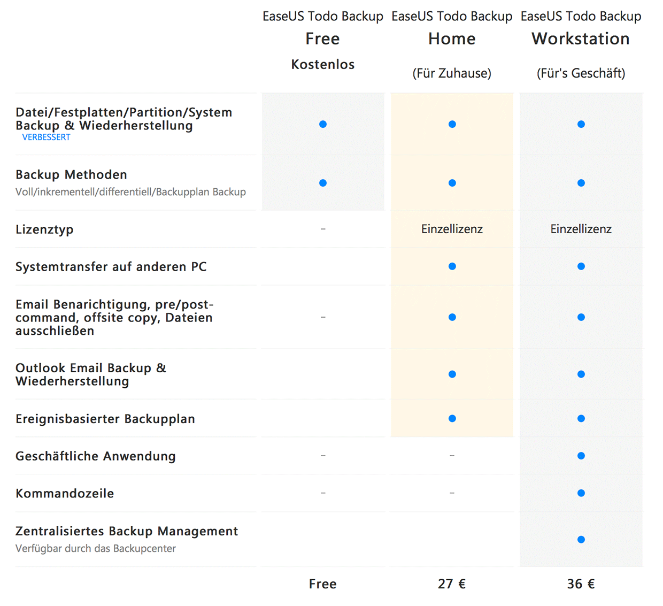Click the Workstation dot for Ereignisbasierter Backupplan
Screen dimensions: 663x606
(x=581, y=419)
